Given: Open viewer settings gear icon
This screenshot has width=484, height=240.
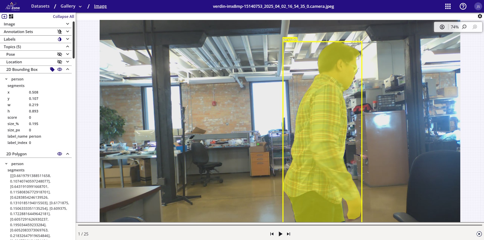Looking at the screenshot, I should point(480,16).
